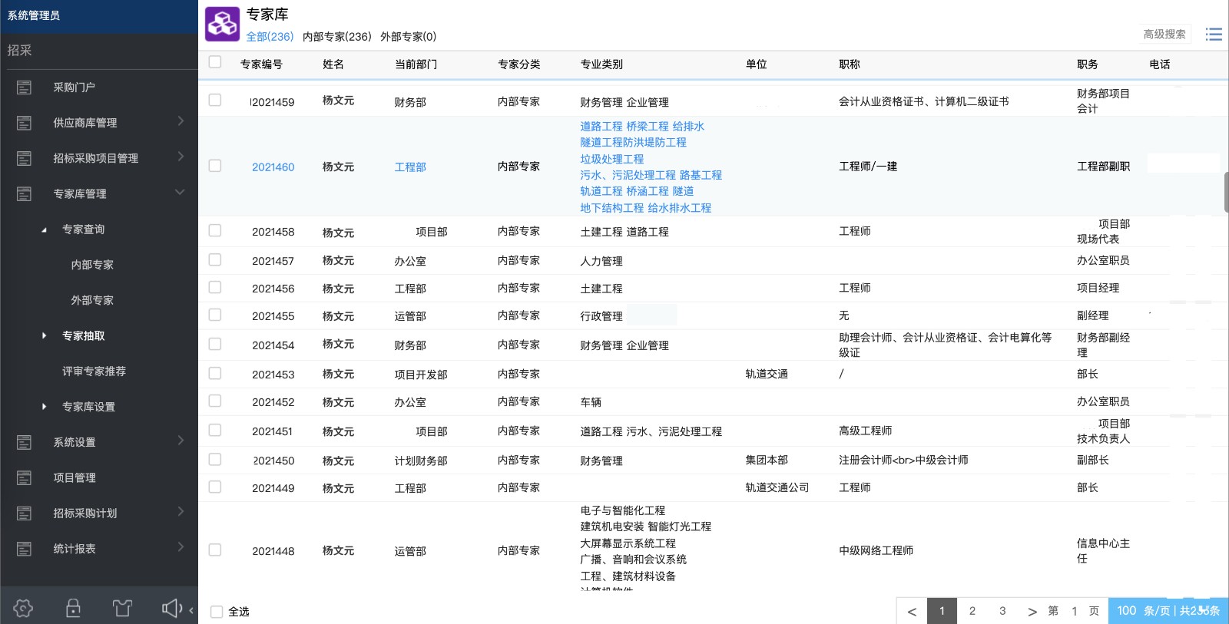Click the 系统设置 sidebar icon
The width and height of the screenshot is (1229, 624).
[24, 442]
